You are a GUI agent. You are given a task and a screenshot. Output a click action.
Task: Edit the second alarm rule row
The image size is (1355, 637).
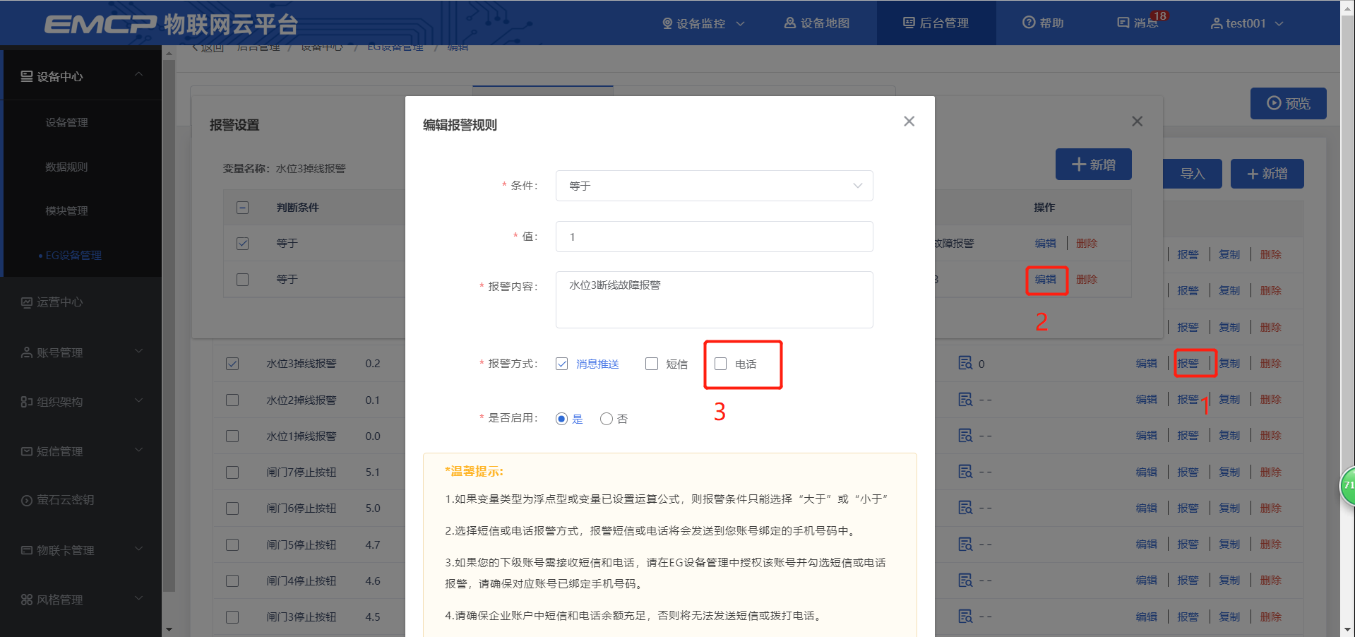pyautogui.click(x=1046, y=280)
